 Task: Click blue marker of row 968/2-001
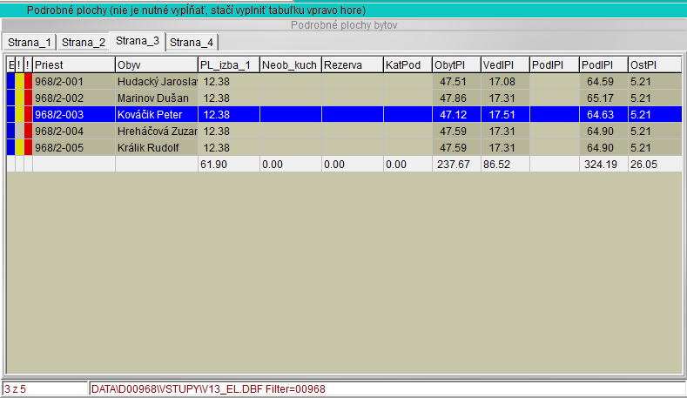coord(11,82)
